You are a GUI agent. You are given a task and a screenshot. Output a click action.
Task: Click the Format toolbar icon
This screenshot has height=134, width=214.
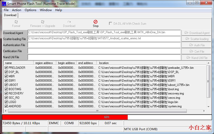16,22
